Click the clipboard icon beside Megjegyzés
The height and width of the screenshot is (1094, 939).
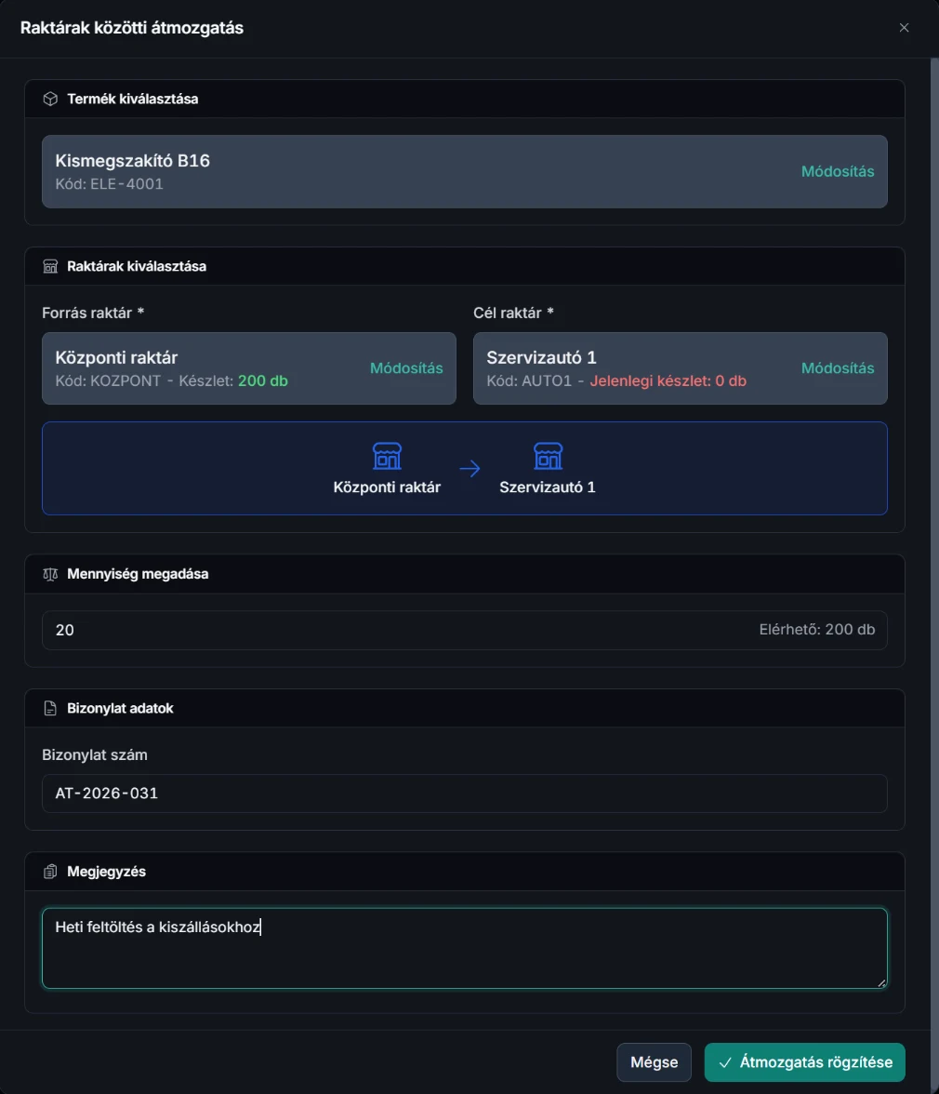pos(50,872)
